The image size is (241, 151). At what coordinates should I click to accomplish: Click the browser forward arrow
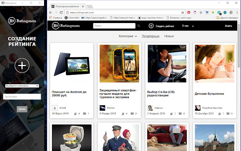pos(56,12)
